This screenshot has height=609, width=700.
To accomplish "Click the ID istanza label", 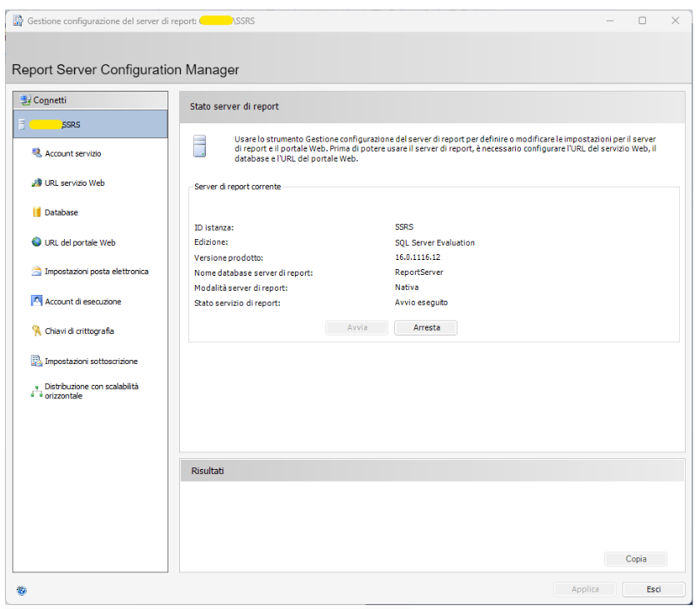I will pyautogui.click(x=214, y=227).
